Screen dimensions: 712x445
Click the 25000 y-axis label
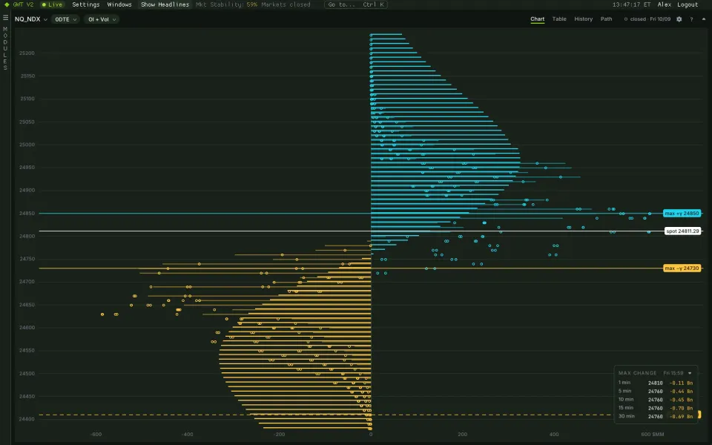[x=27, y=145]
